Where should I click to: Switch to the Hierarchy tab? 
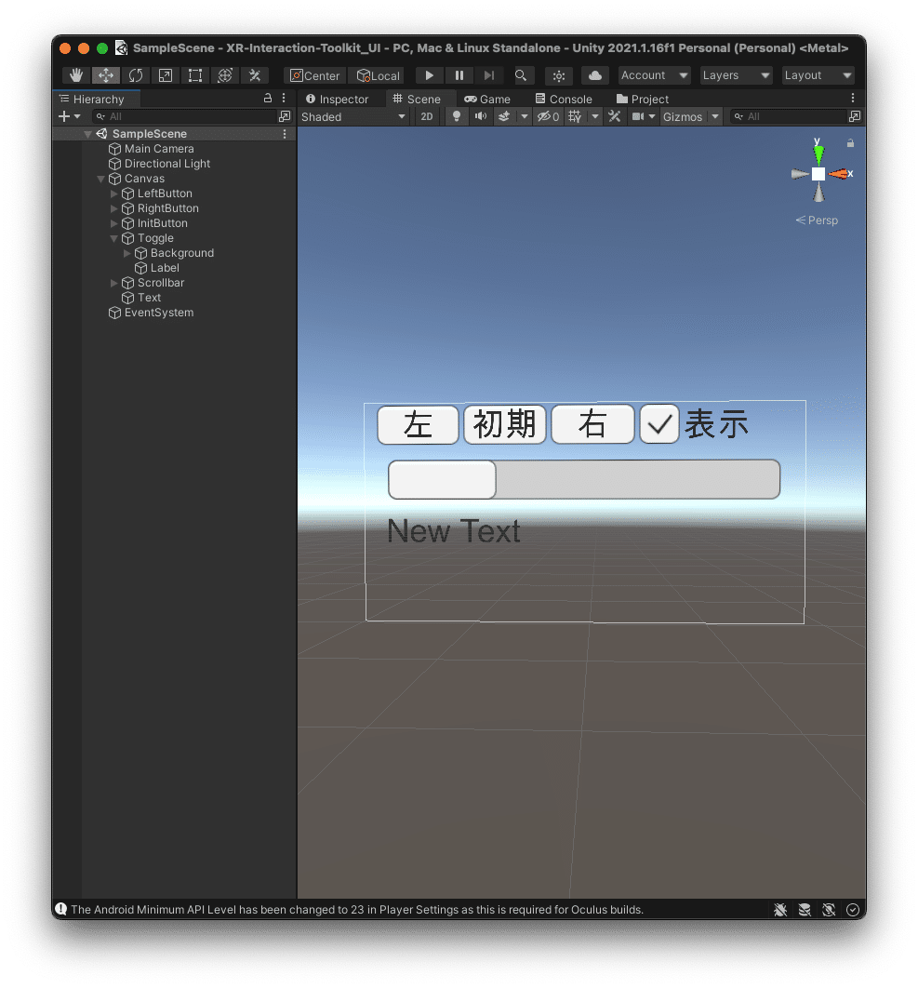(97, 99)
